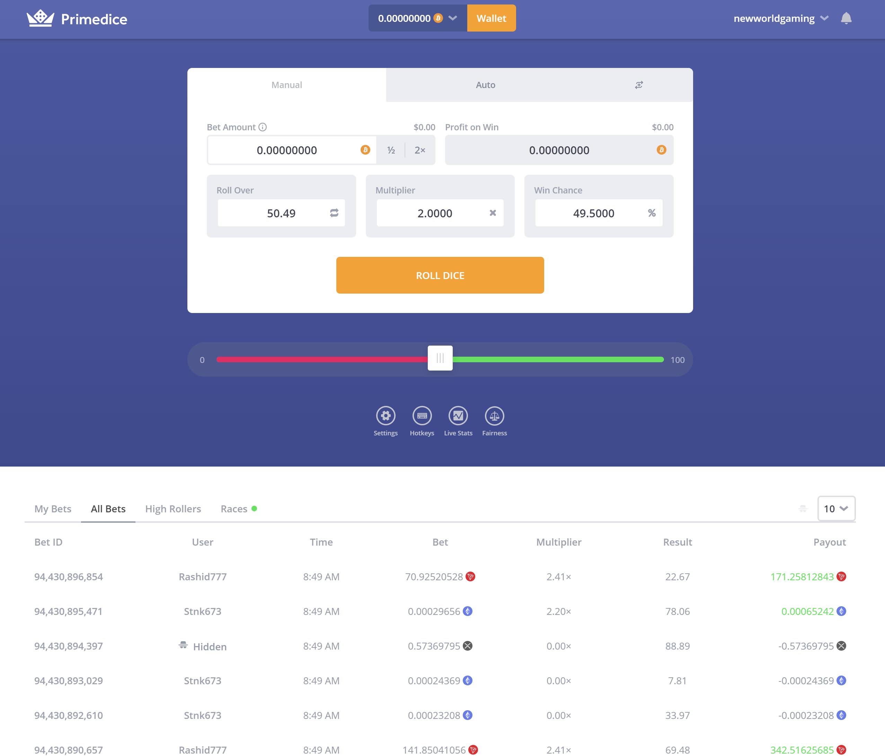Open the High Rollers tab

pyautogui.click(x=173, y=509)
